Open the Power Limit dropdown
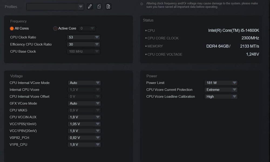Viewport: 270px width, 162px height. click(221, 83)
